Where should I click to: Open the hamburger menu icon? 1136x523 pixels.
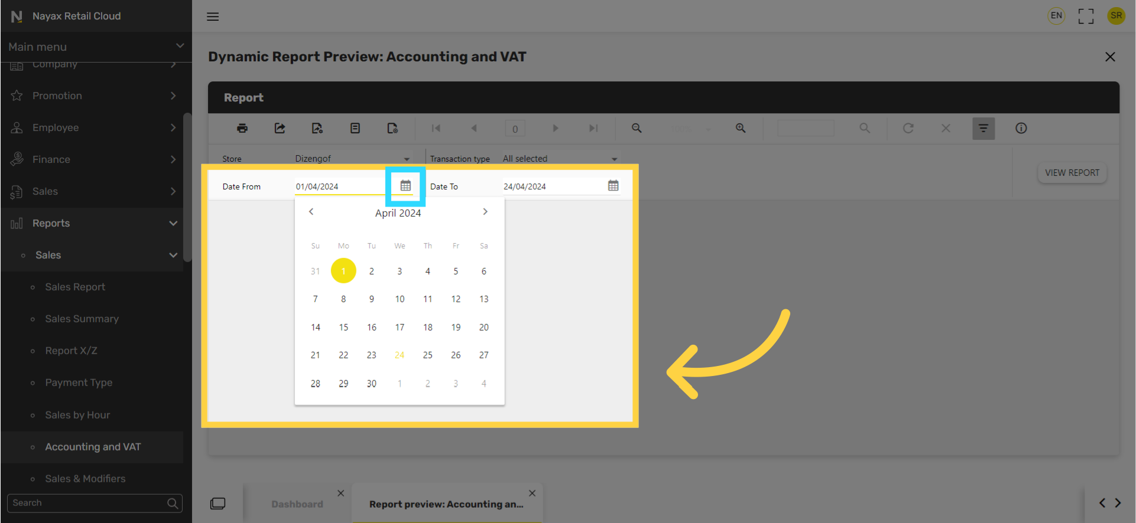point(213,17)
